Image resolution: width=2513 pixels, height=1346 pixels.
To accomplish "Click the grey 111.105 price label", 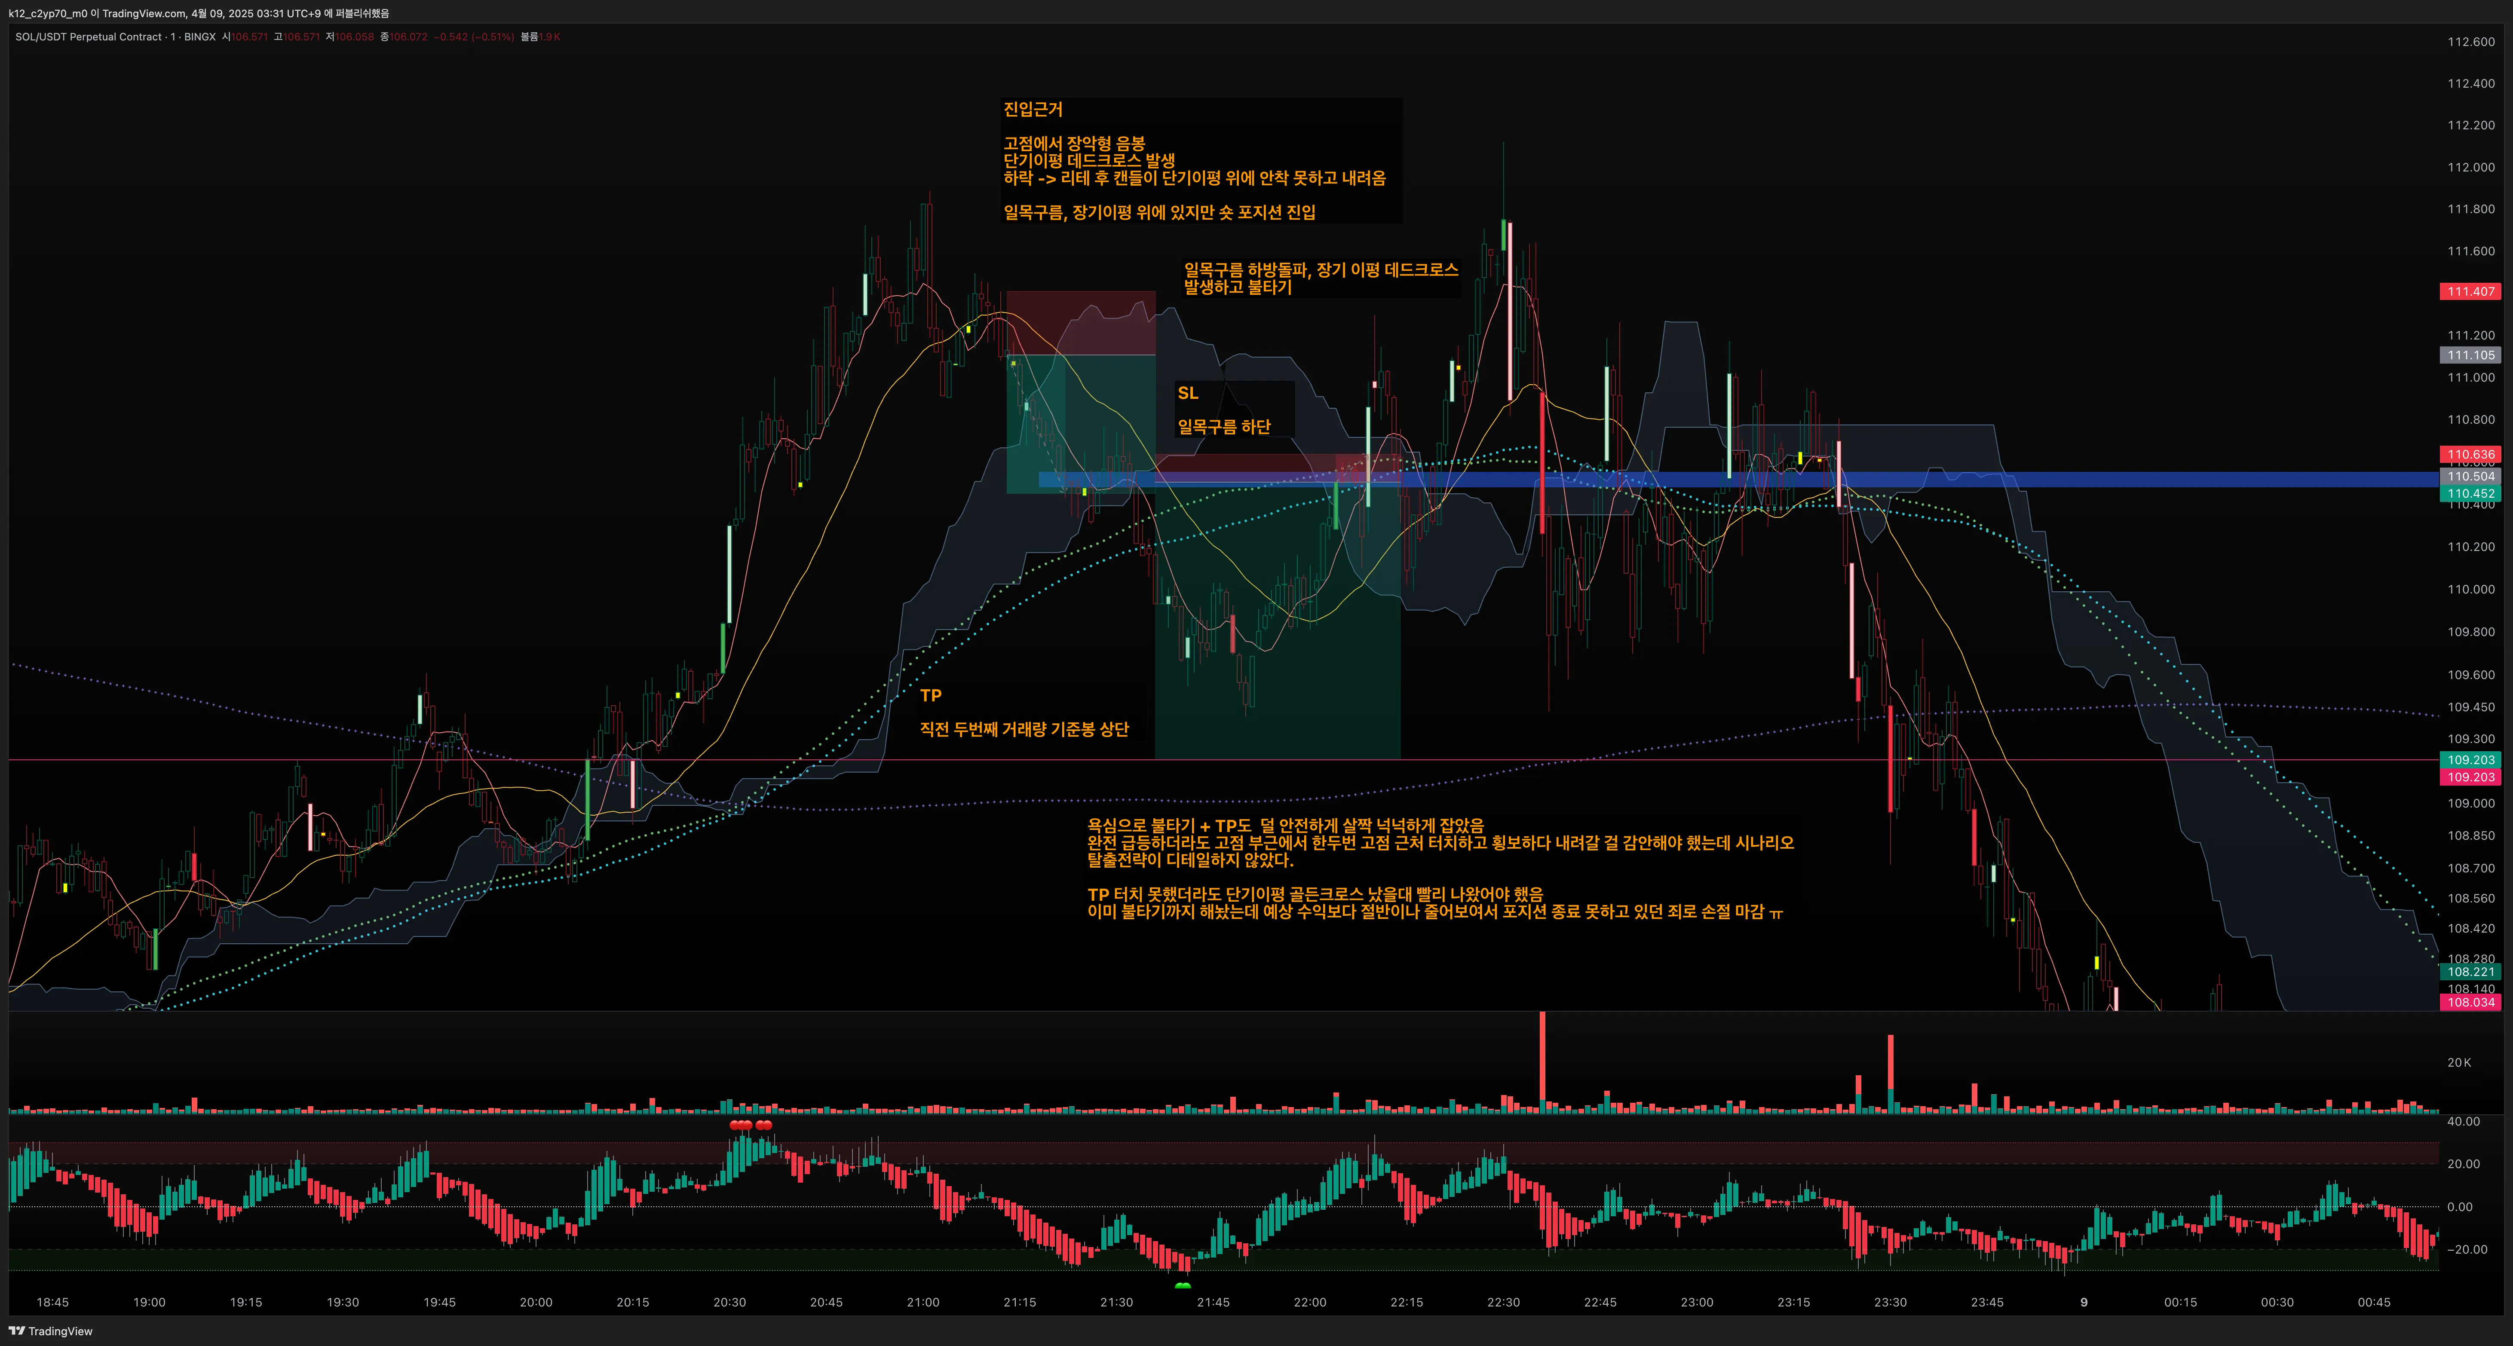I will point(2470,355).
